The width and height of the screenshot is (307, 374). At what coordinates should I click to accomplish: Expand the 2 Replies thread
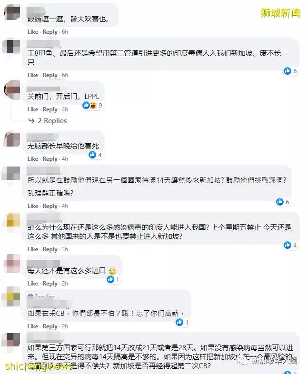point(52,121)
